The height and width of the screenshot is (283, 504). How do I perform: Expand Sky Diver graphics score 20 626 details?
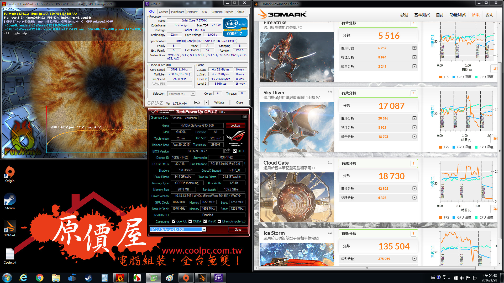click(414, 118)
